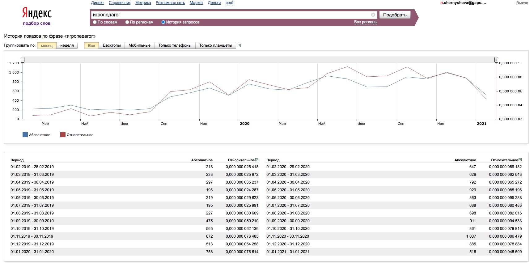Click help icon beside left Относительное column header
Screen dimensions: 530x263
257,160
